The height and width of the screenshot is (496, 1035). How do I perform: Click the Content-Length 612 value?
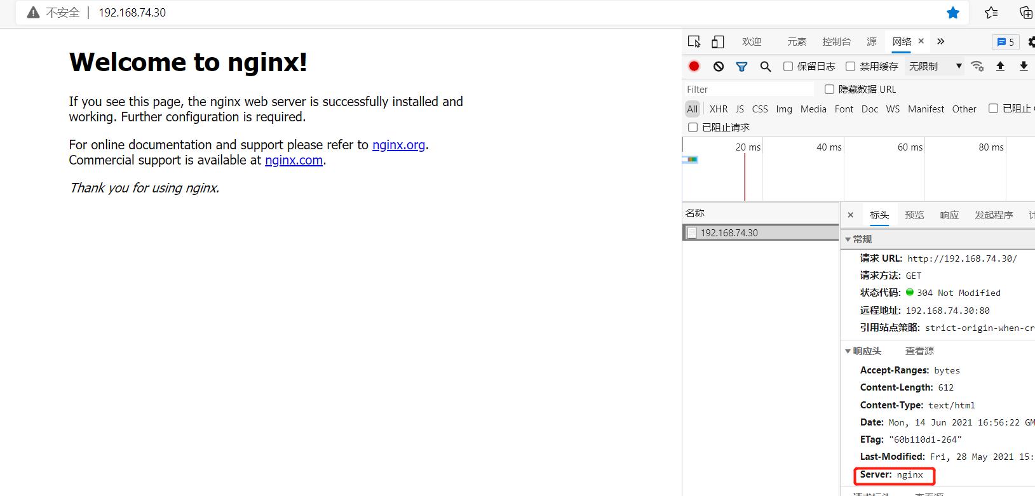click(x=946, y=387)
